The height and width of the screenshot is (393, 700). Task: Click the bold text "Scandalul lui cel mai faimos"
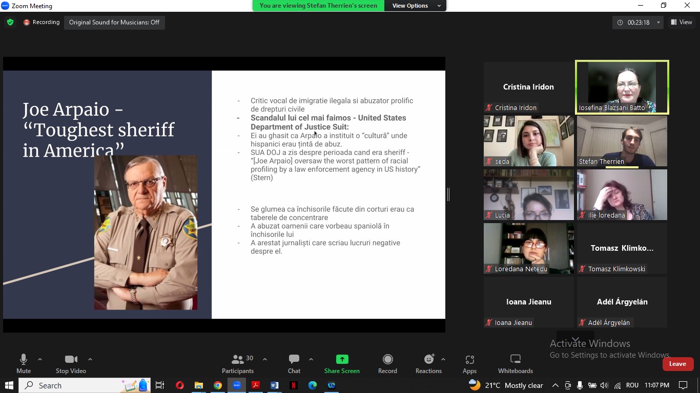[301, 118]
